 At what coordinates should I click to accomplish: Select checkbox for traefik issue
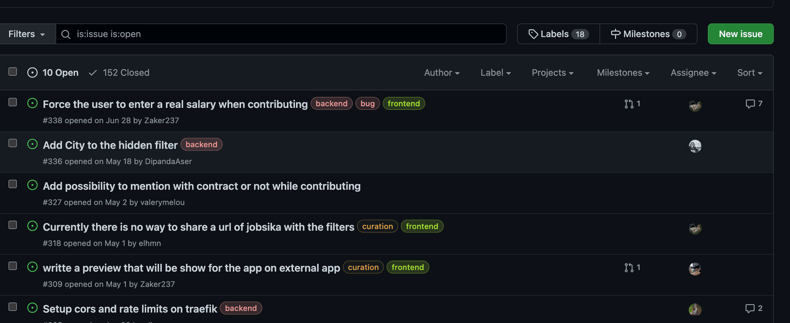click(x=13, y=307)
